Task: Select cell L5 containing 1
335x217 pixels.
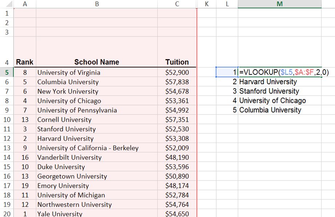Action: [227, 72]
